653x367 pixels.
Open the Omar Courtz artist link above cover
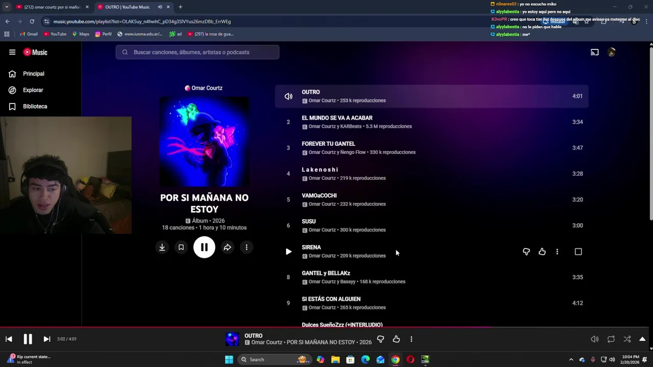point(204,88)
